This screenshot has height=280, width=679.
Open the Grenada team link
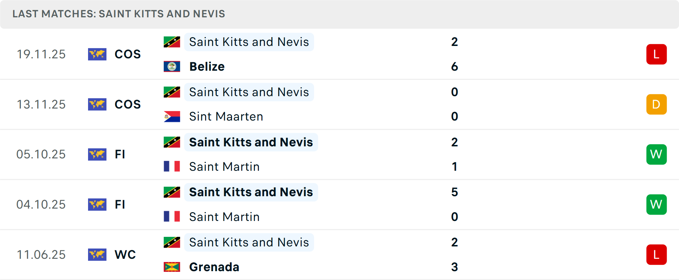[x=214, y=267]
